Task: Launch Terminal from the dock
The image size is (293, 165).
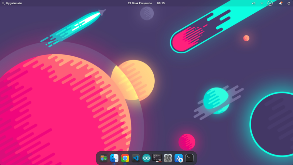Action: click(x=189, y=158)
